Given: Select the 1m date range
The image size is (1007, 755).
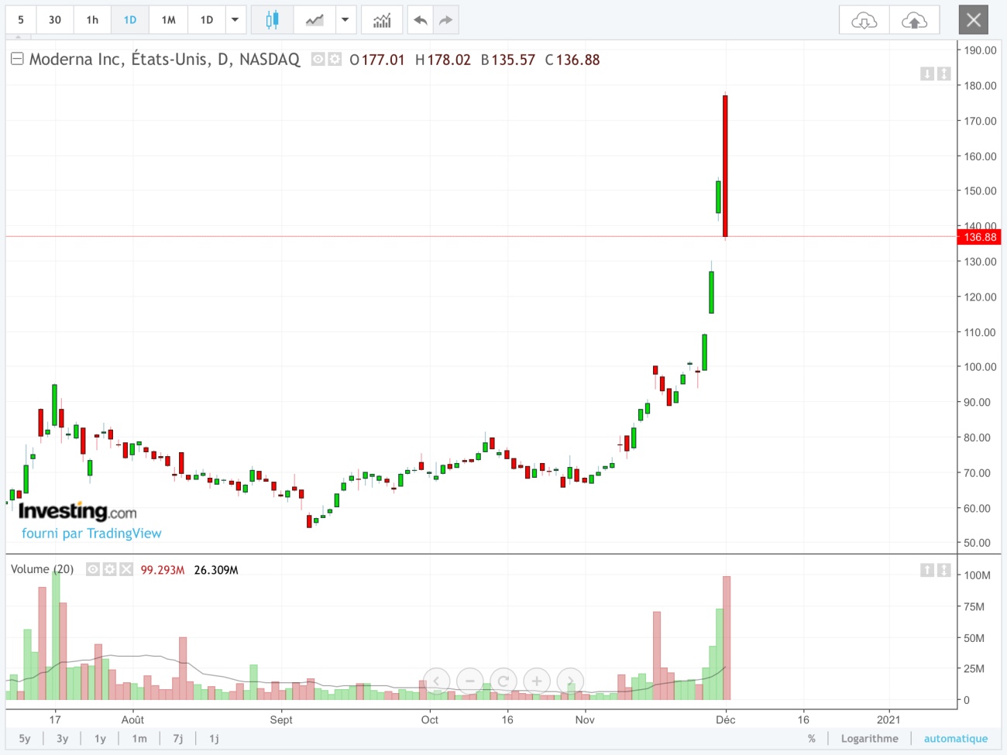Looking at the screenshot, I should point(139,739).
